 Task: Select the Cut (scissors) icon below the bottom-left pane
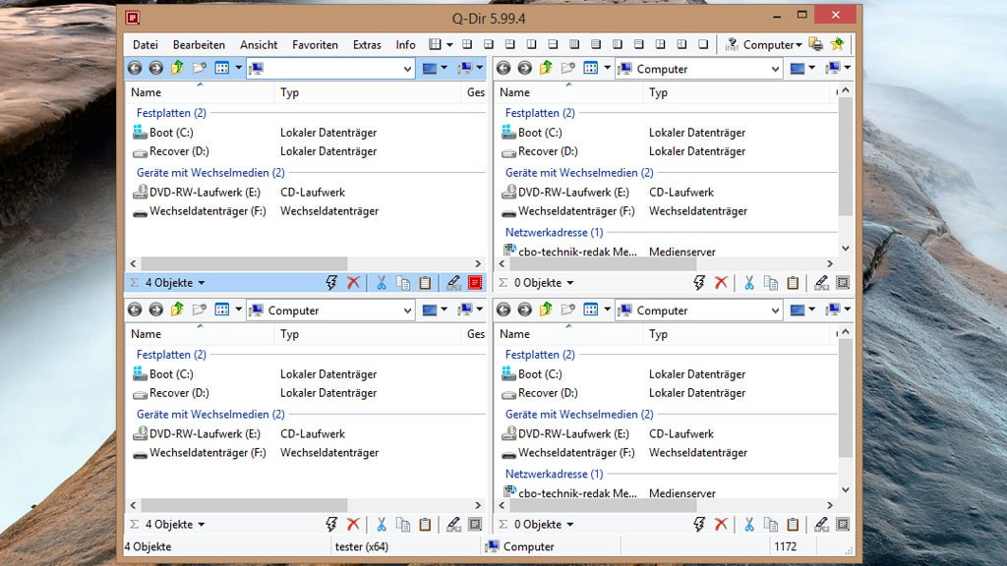coord(381,524)
